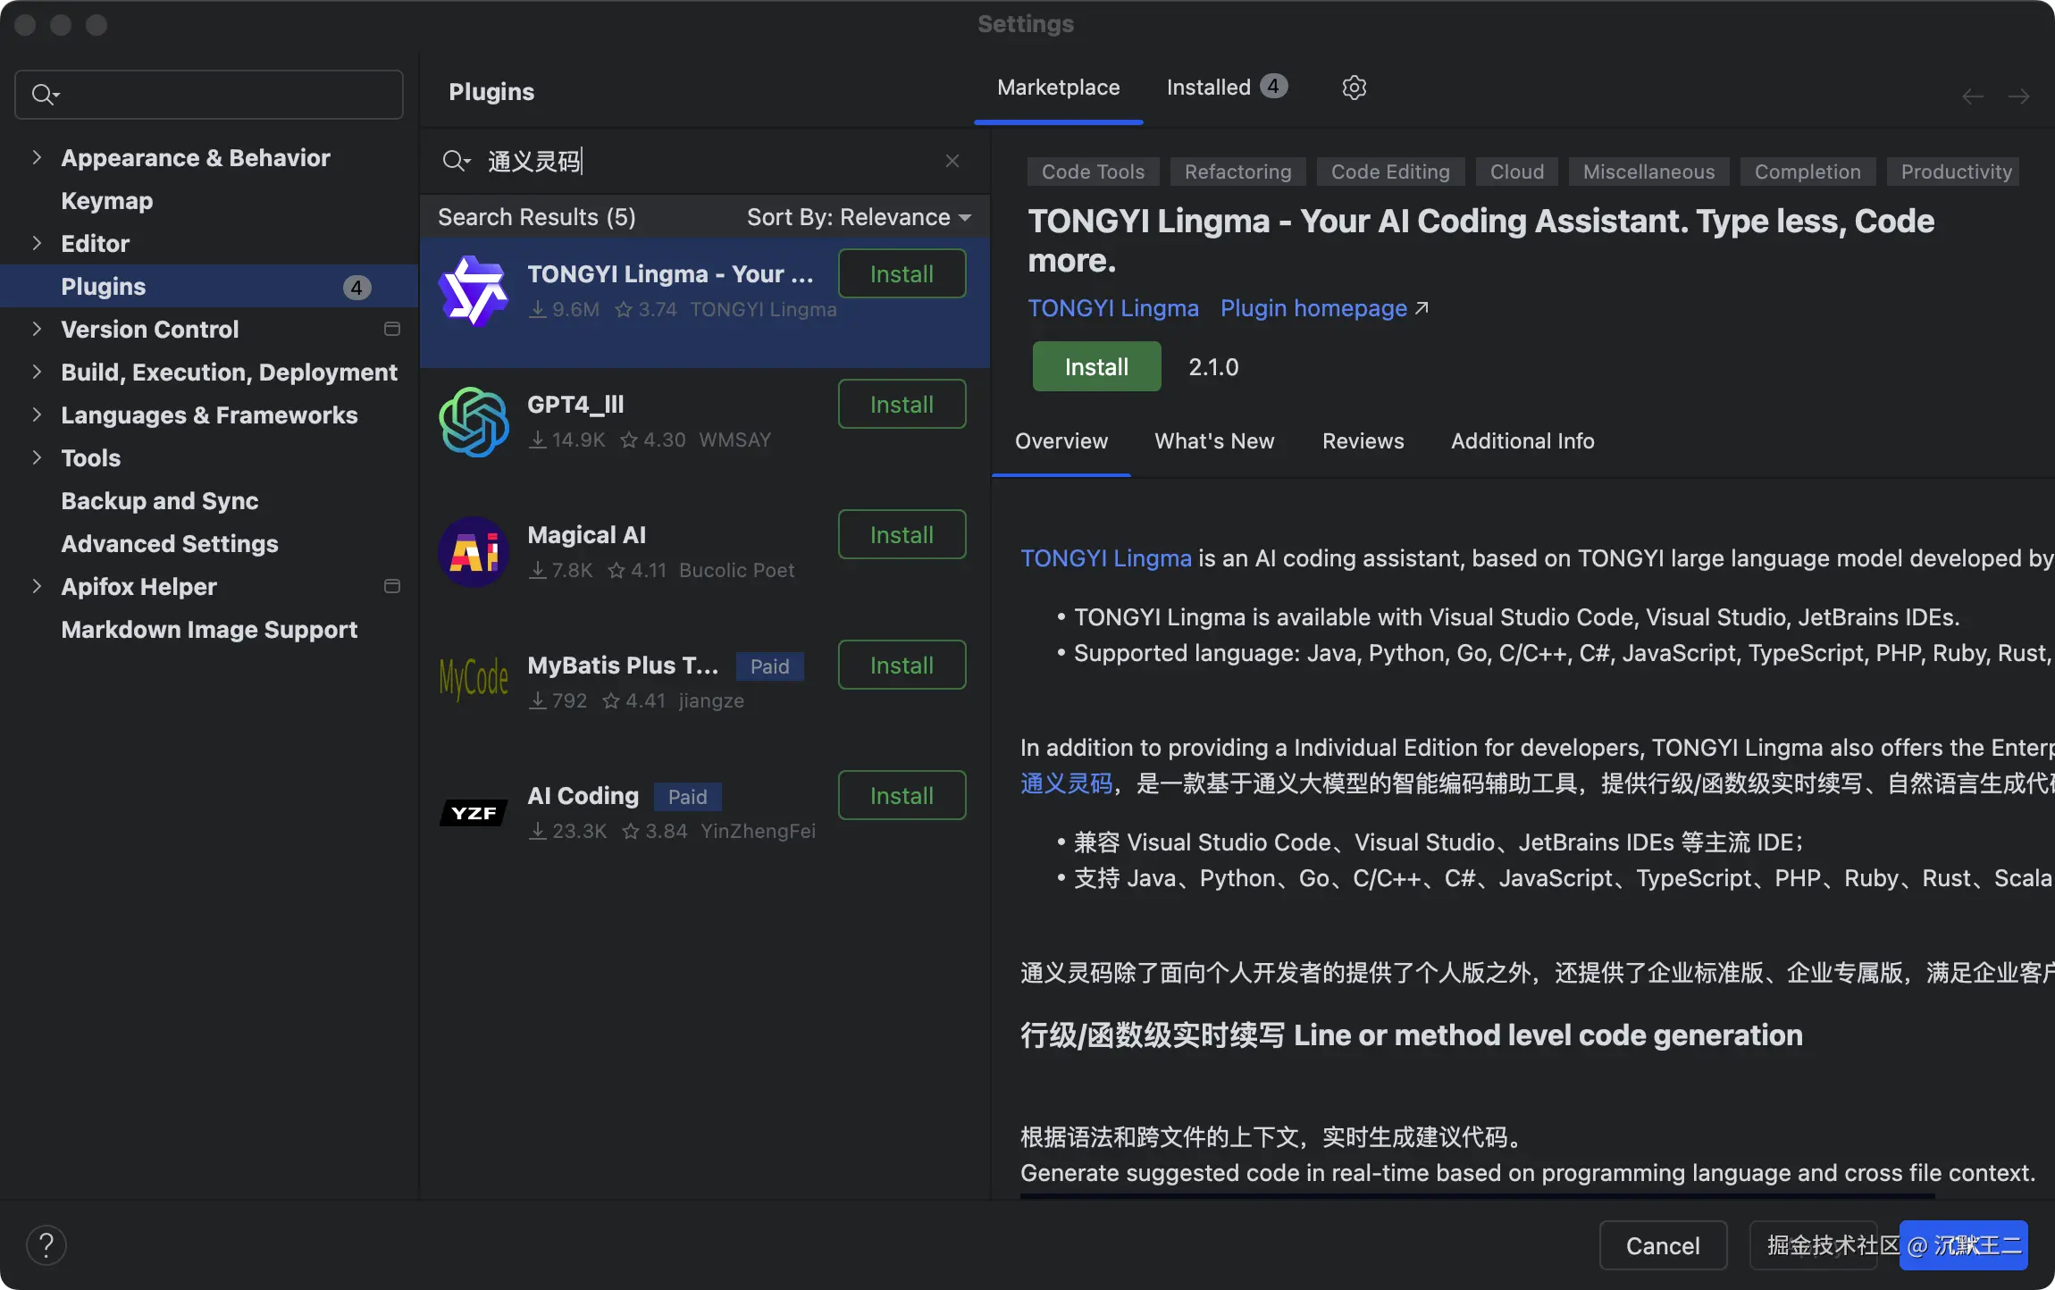Open help with the question mark icon
This screenshot has height=1290, width=2055.
46,1245
